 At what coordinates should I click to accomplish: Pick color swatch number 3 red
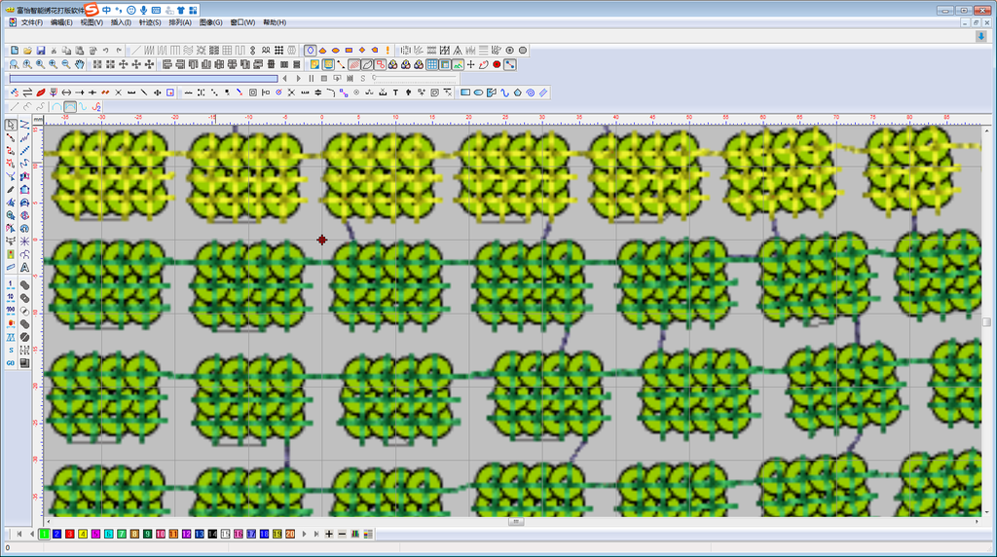(x=70, y=534)
